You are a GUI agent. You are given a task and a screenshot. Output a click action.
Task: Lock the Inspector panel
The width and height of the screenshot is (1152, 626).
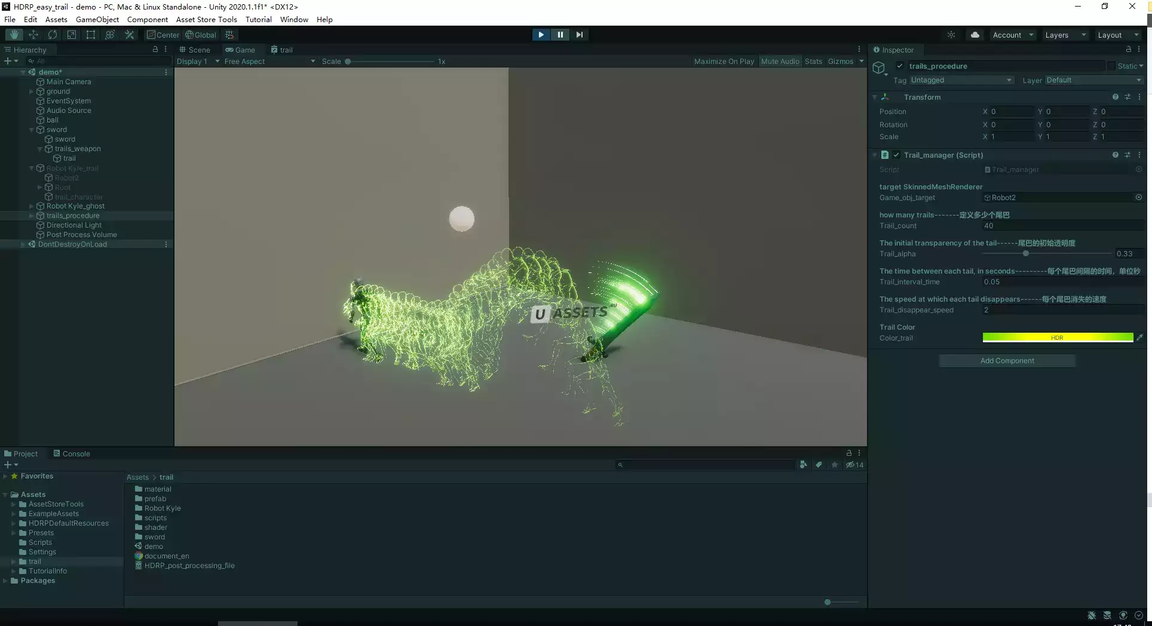tap(1128, 50)
